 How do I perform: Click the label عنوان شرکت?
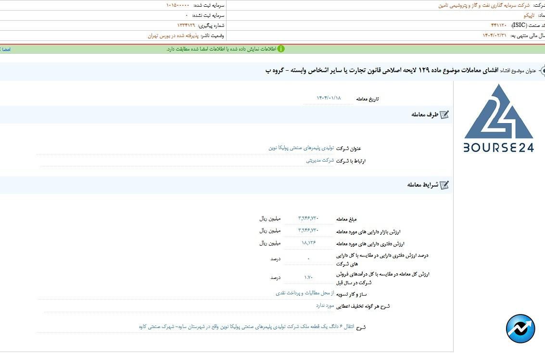coord(349,149)
